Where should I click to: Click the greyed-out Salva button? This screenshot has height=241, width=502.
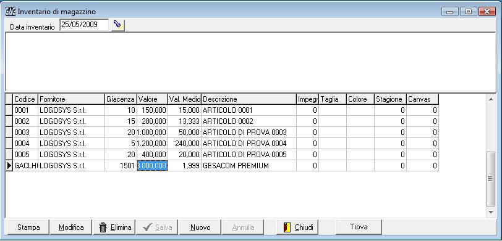tap(157, 227)
